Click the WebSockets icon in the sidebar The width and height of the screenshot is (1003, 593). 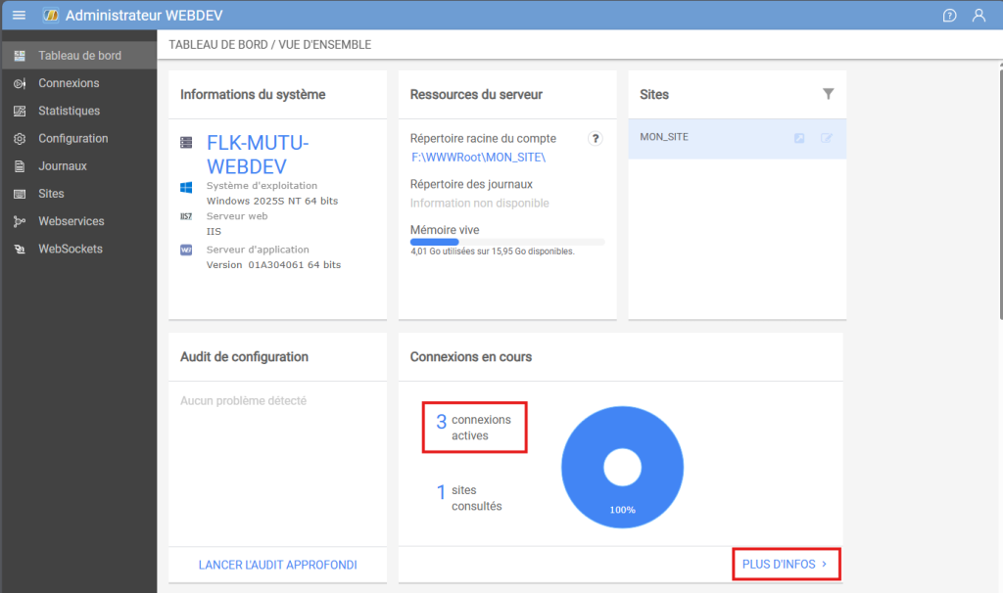[x=20, y=250]
